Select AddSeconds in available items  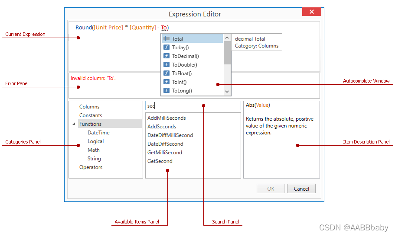coord(162,127)
